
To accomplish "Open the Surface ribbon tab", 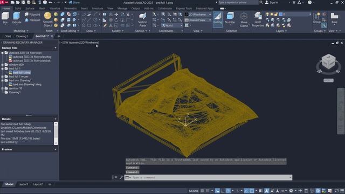I will click(30, 9).
